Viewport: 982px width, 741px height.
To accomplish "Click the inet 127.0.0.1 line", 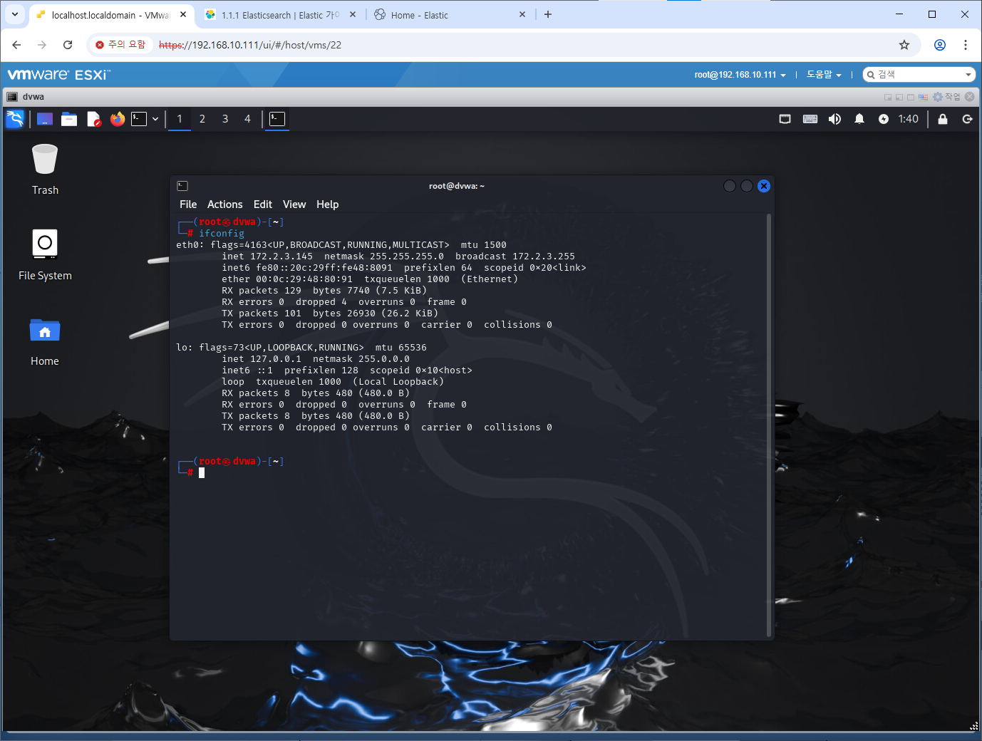I will [316, 359].
